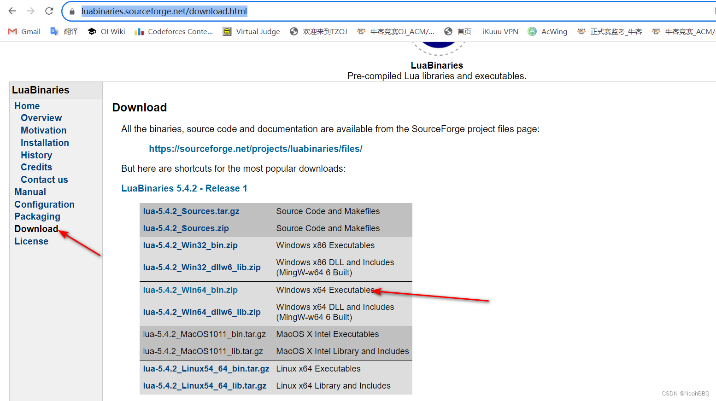The width and height of the screenshot is (716, 401).
Task: Open the 牛客竞赛_ACM bookmark at far right
Action: (x=684, y=31)
